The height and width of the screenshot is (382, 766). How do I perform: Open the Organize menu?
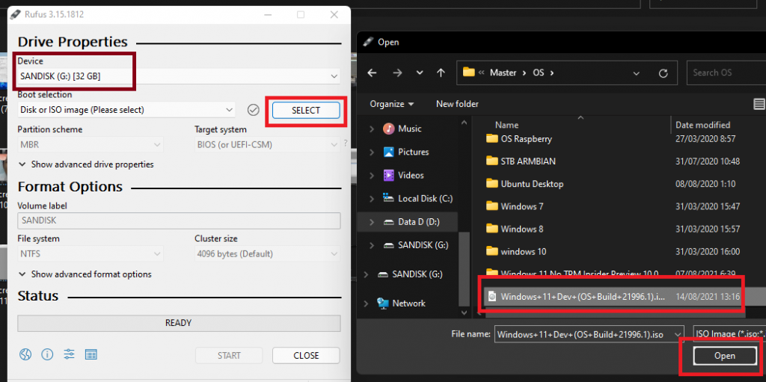point(392,104)
